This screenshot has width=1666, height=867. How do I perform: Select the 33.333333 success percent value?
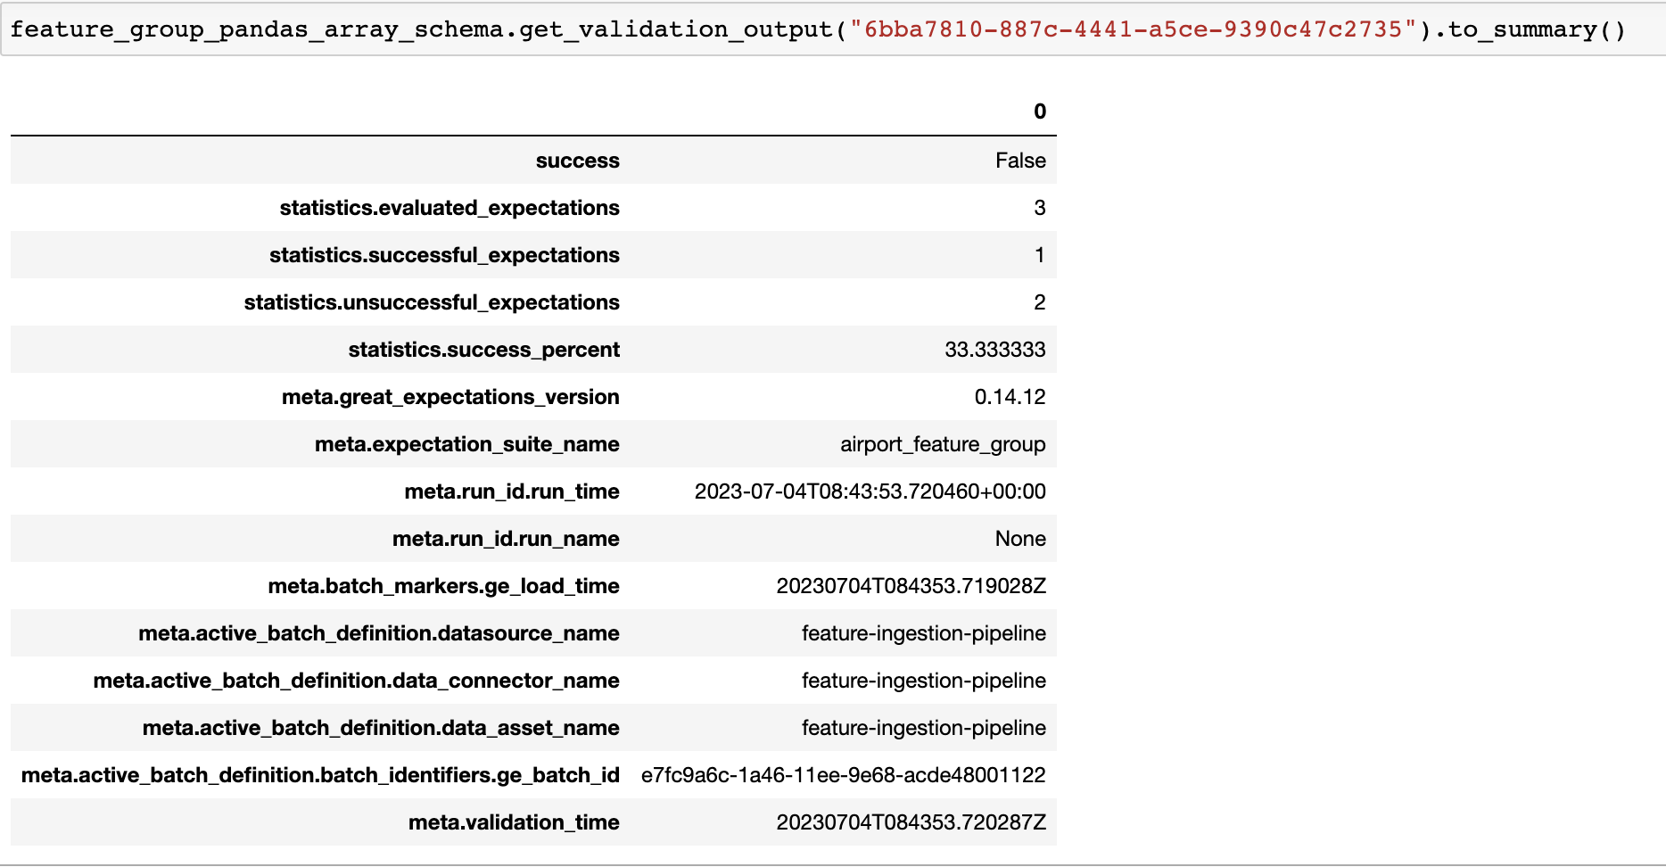994,350
